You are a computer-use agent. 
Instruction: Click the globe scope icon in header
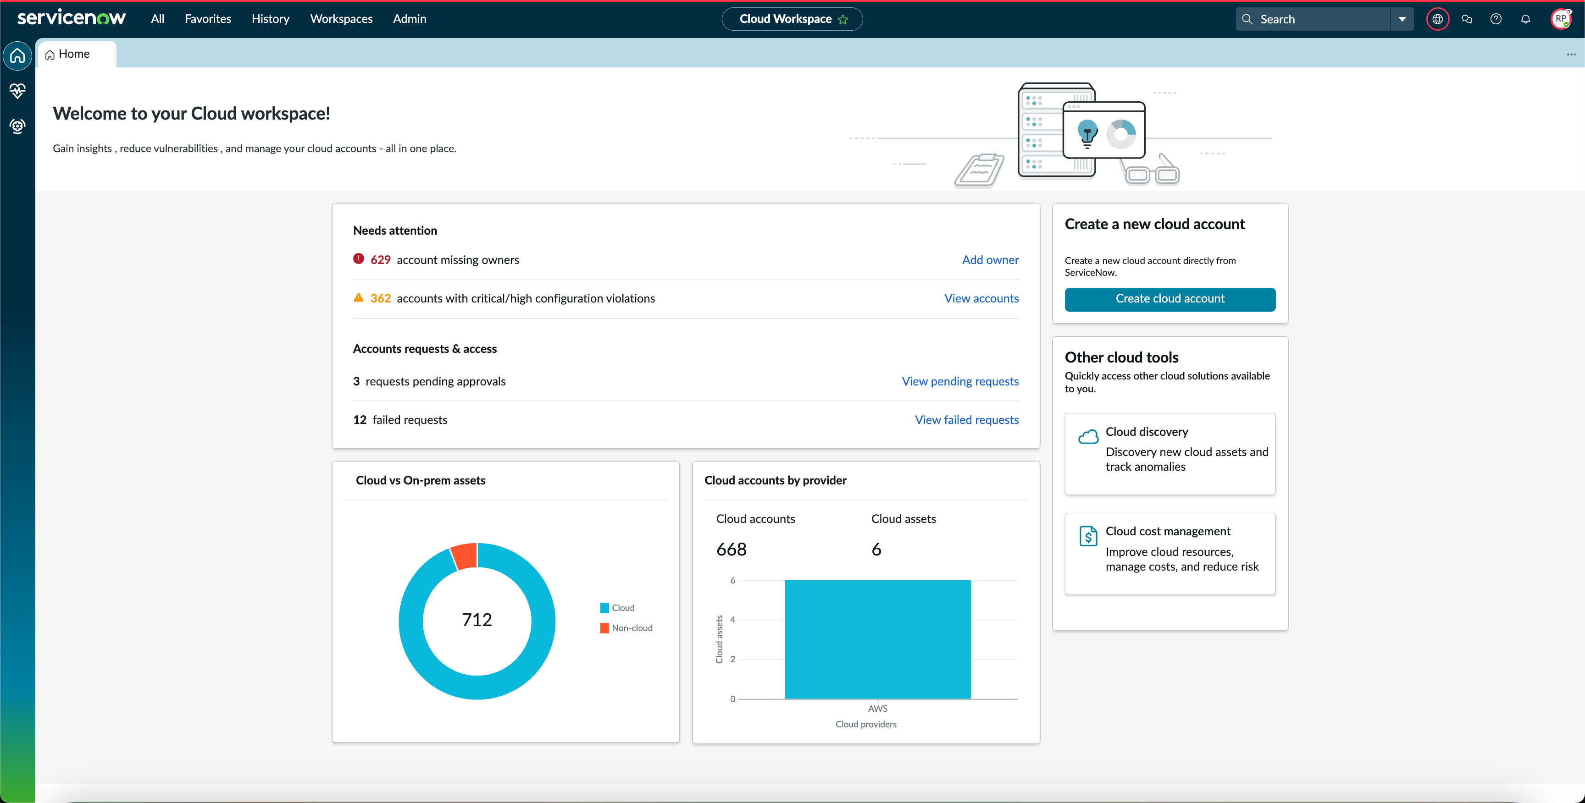click(x=1437, y=19)
